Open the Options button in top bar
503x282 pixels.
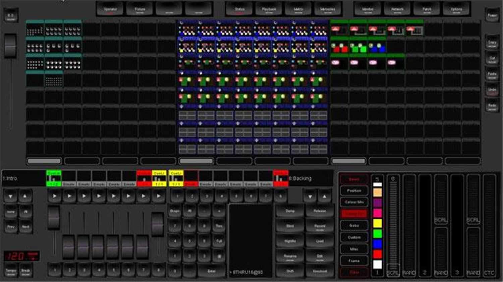click(x=456, y=9)
